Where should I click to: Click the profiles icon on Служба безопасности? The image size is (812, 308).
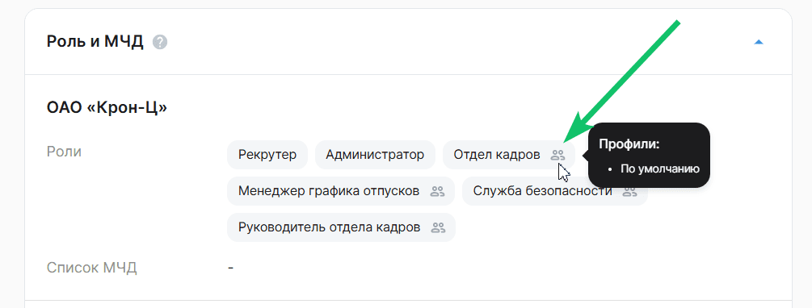629,191
